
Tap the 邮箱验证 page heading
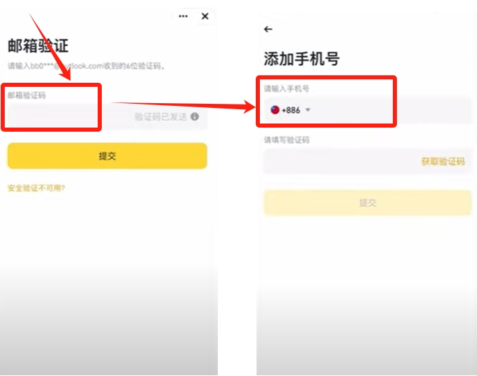click(x=38, y=45)
